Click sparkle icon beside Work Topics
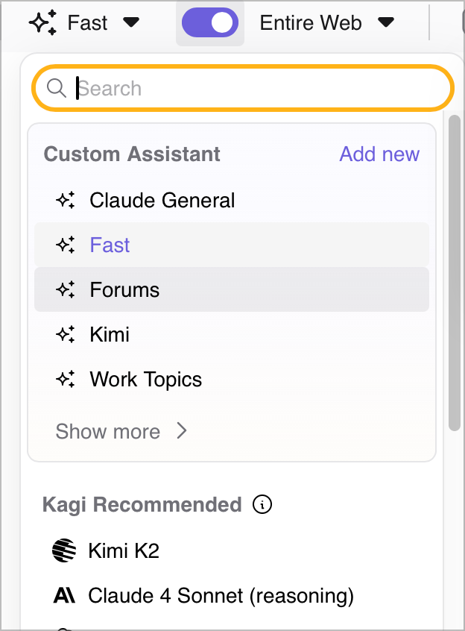 tap(66, 380)
